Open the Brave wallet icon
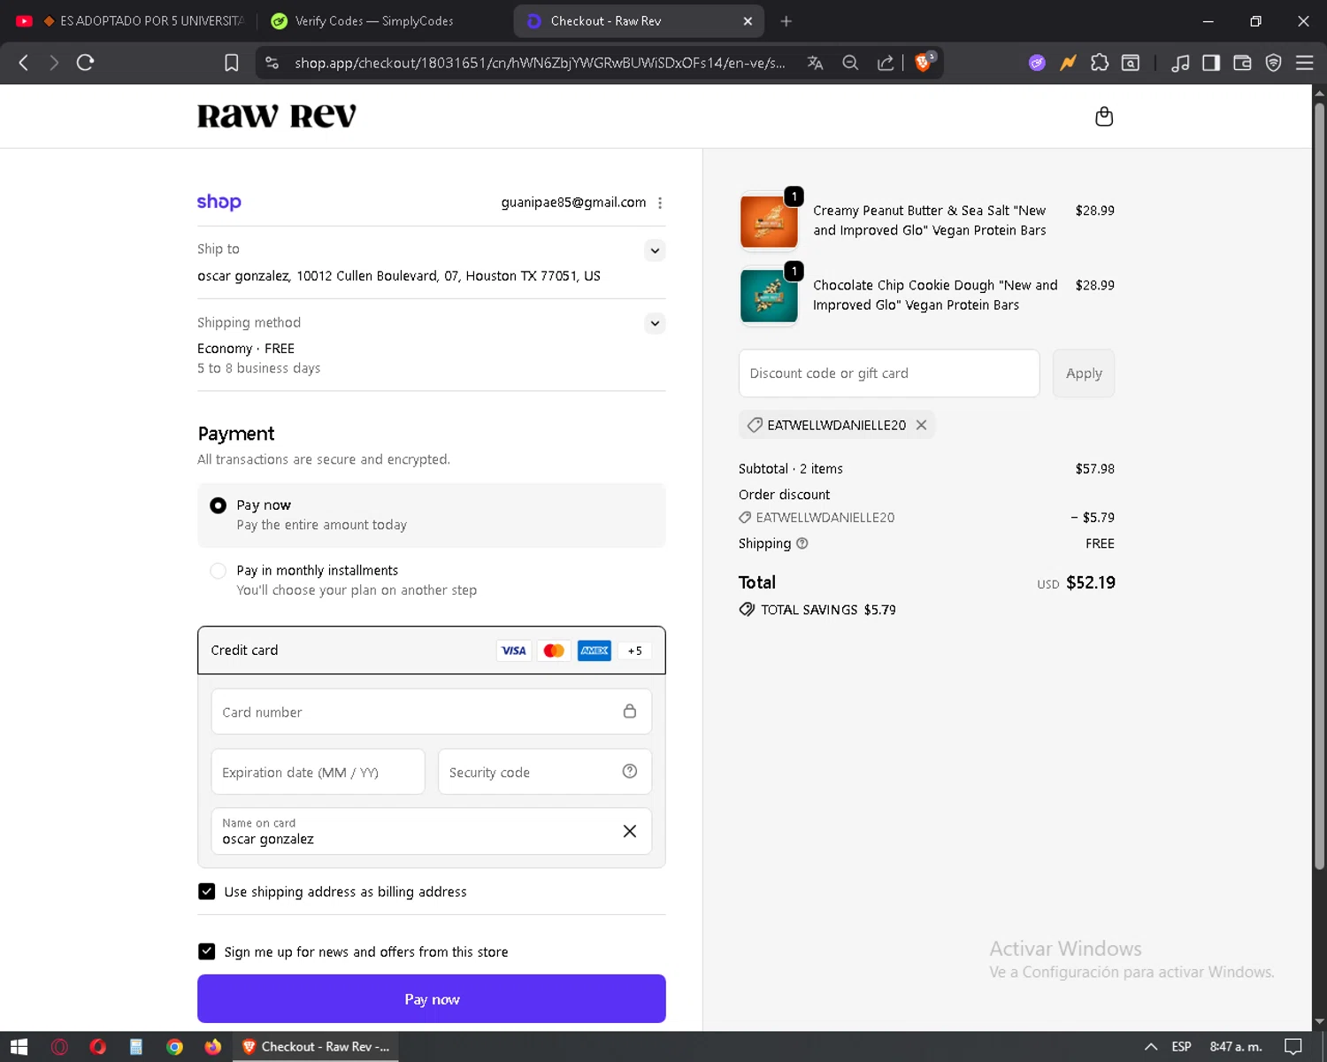The height and width of the screenshot is (1062, 1327). point(1242,62)
